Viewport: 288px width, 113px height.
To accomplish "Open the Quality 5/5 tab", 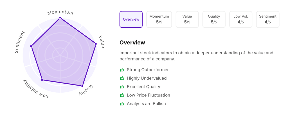I will click(x=214, y=19).
